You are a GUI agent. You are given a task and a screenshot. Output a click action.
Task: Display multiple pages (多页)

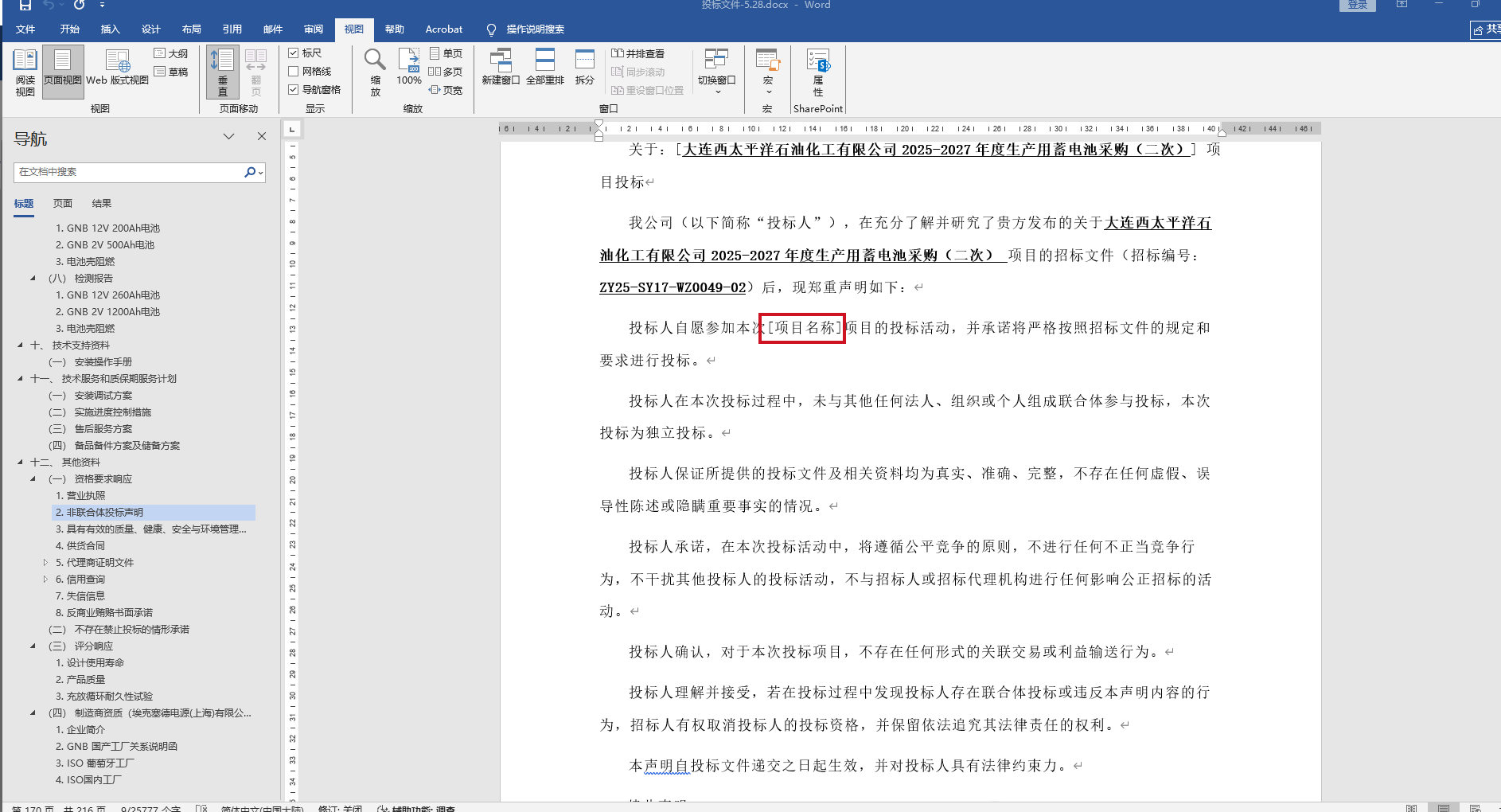point(446,72)
